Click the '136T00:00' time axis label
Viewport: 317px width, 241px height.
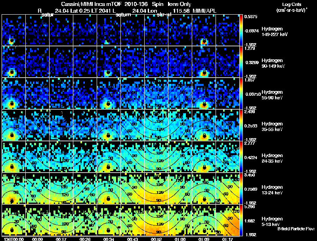(x=14, y=239)
